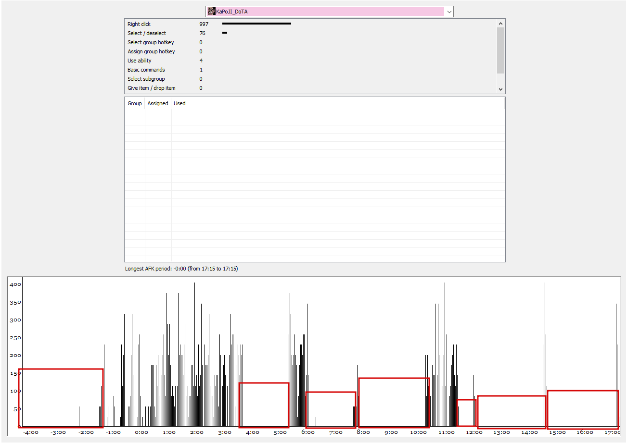
Task: Click the 0:00 time label on chart axis
Action: pos(141,432)
